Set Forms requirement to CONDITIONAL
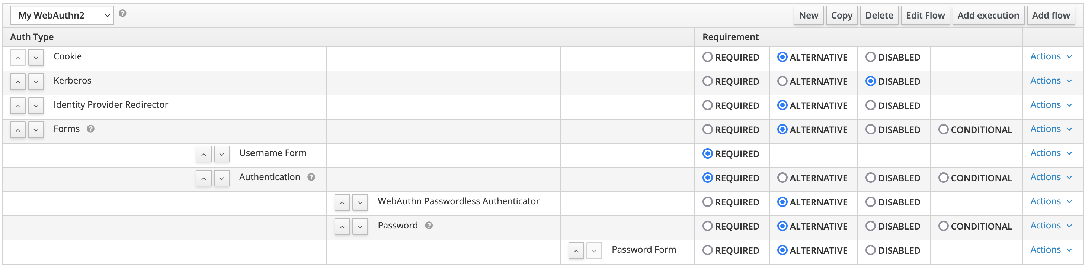 (x=944, y=129)
